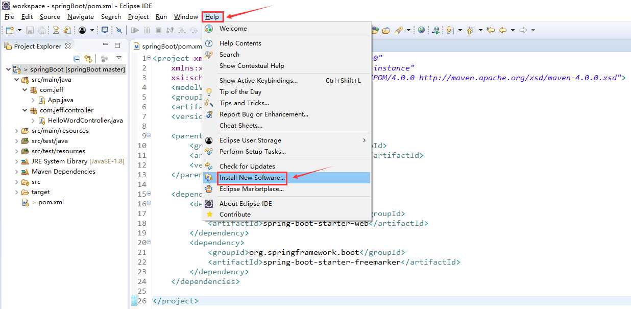
Task: Click the Open Task folder toolbar icon
Action: point(386,31)
